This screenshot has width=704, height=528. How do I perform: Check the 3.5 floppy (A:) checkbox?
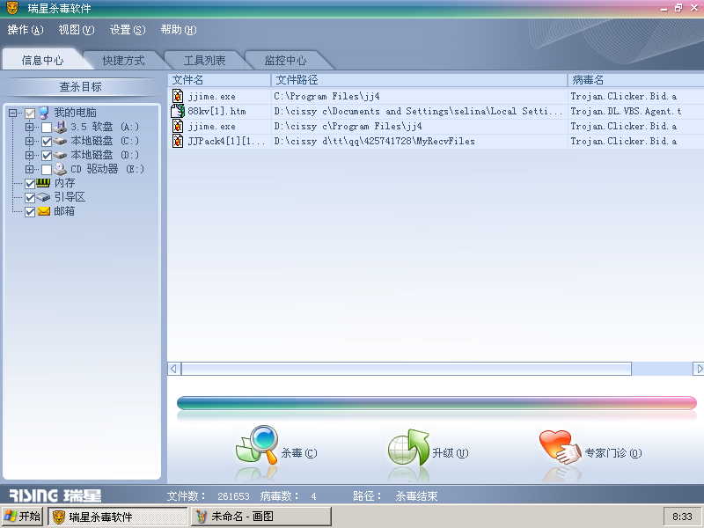[x=47, y=128]
